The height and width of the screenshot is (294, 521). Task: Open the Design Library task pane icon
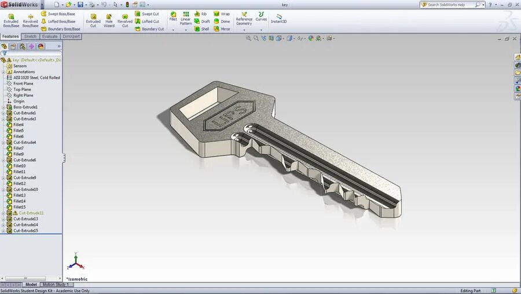[518, 66]
